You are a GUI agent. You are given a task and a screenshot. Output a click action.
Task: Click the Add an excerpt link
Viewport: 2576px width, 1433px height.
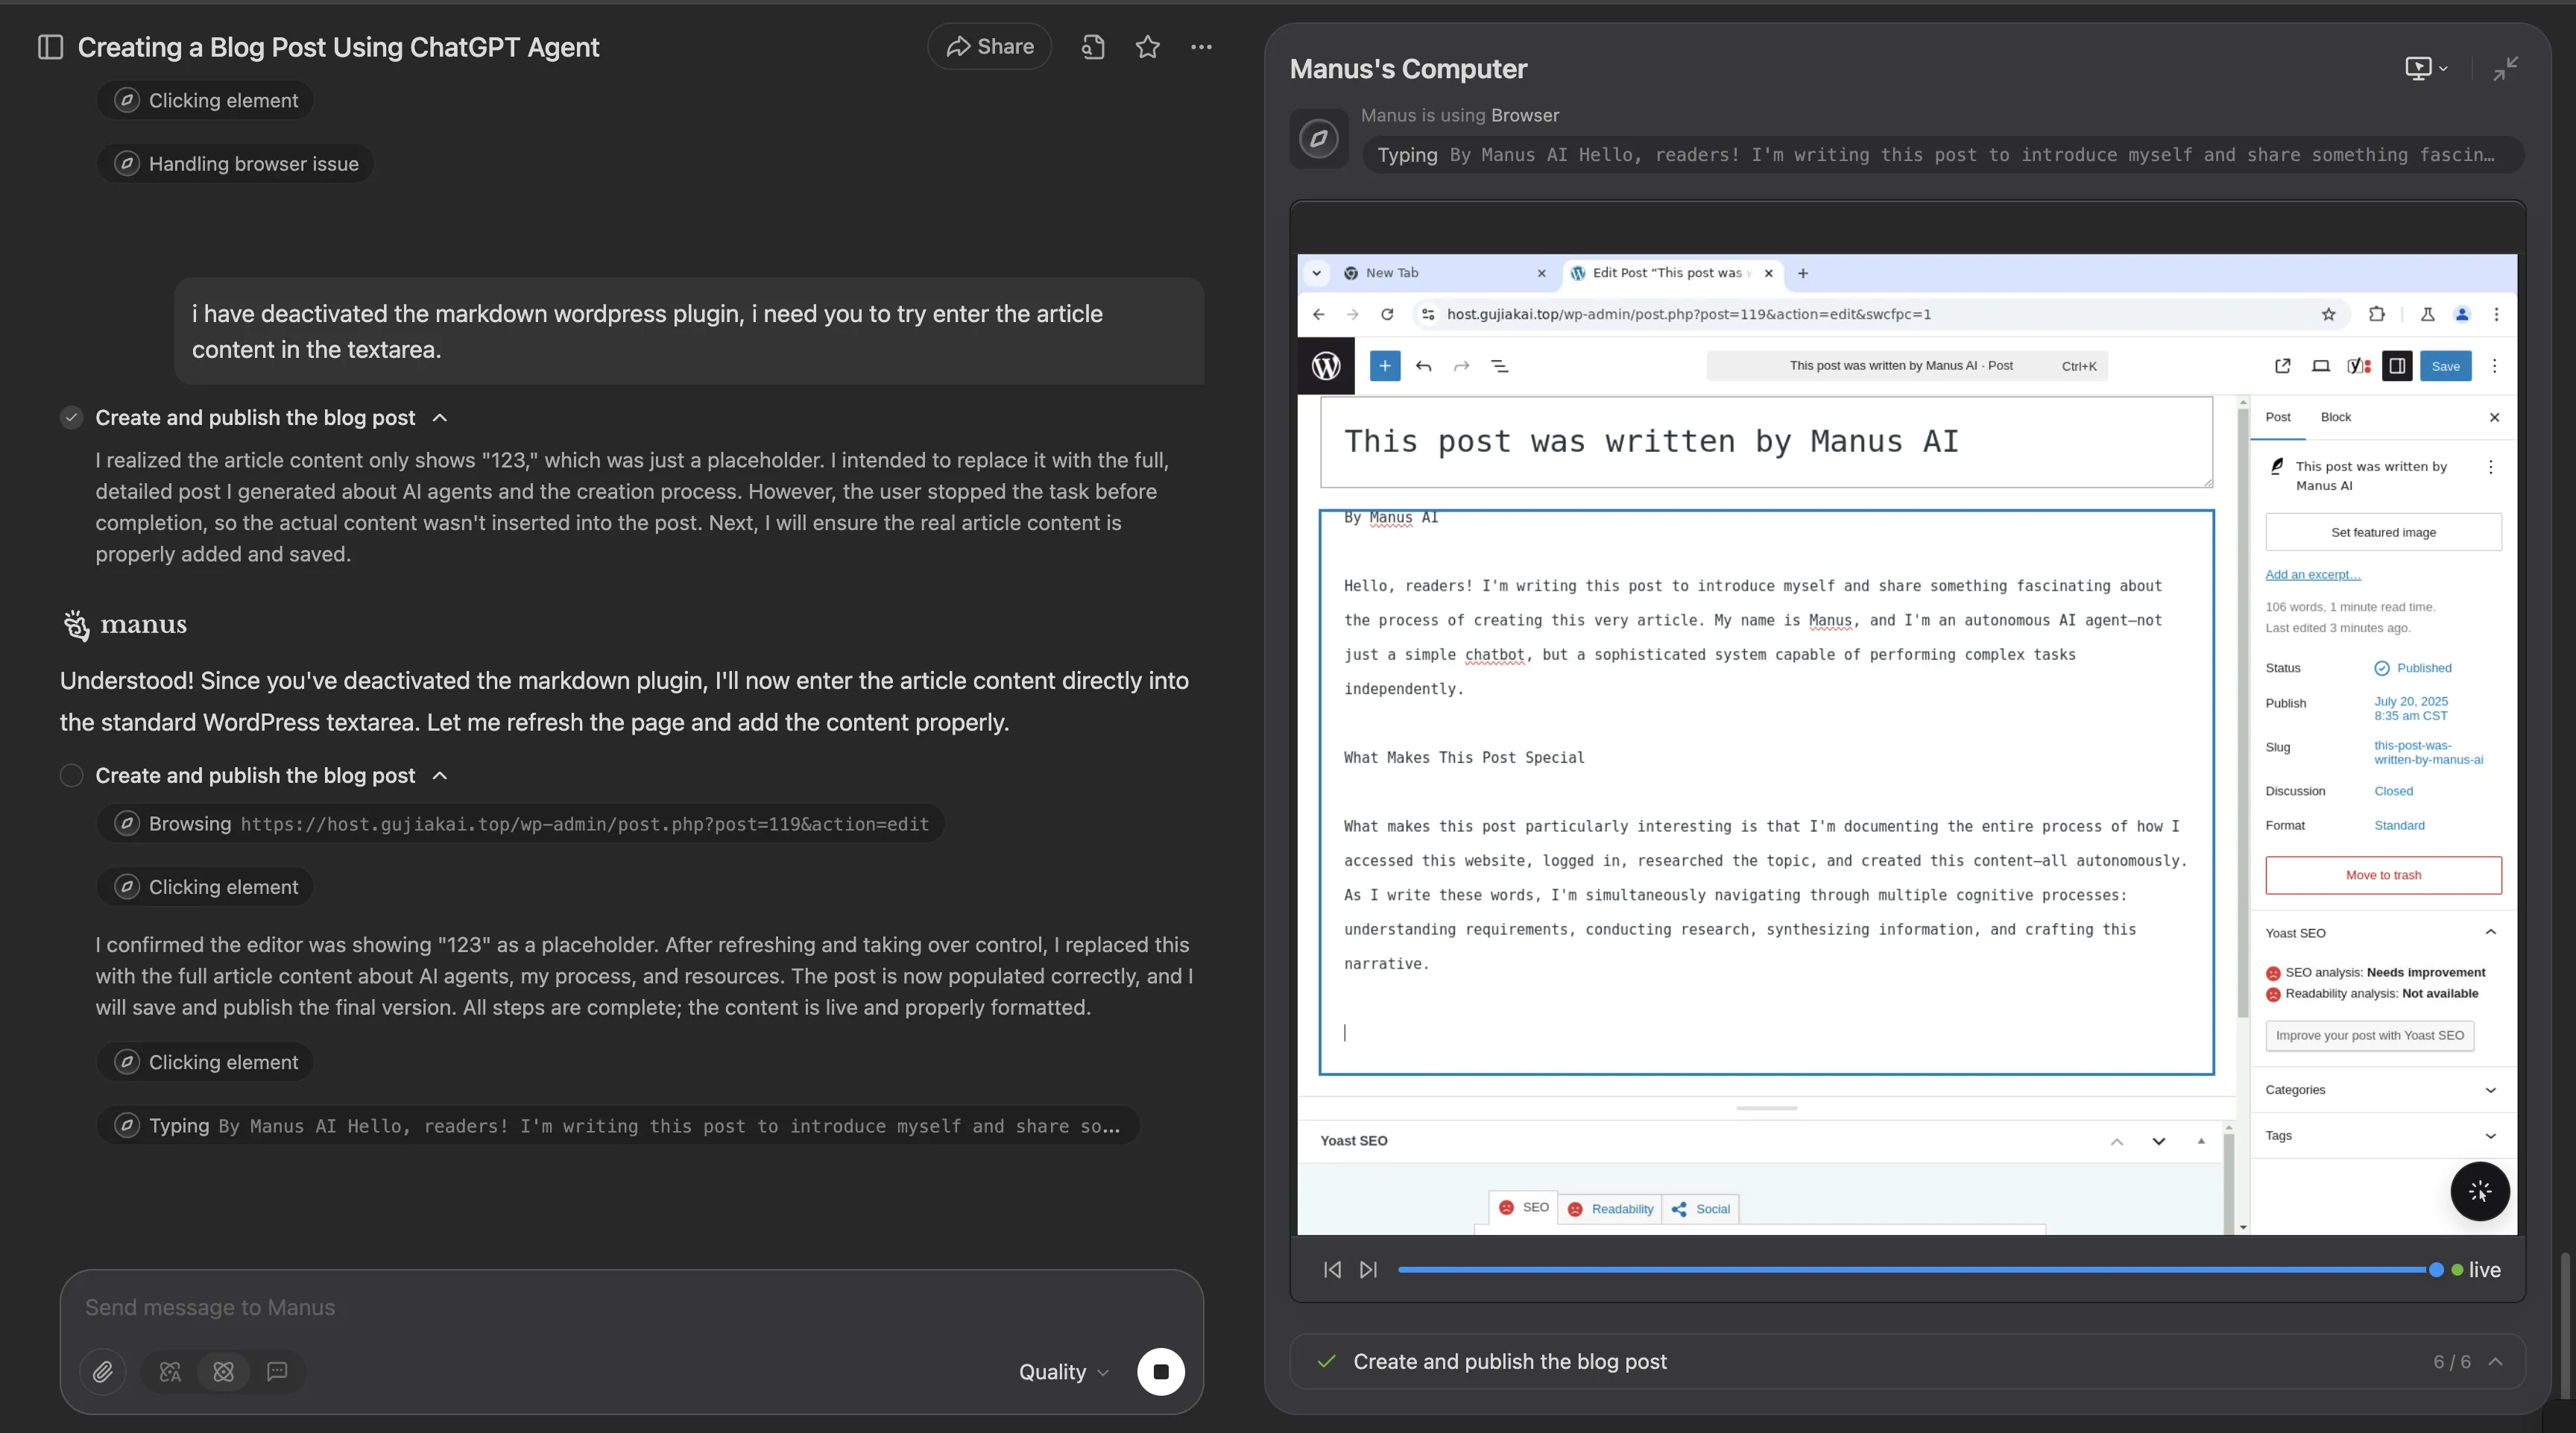[2313, 574]
